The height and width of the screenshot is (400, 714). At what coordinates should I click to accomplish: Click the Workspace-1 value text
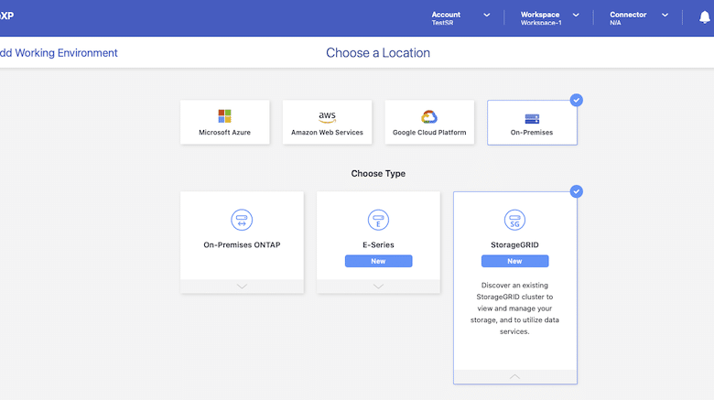tap(541, 23)
